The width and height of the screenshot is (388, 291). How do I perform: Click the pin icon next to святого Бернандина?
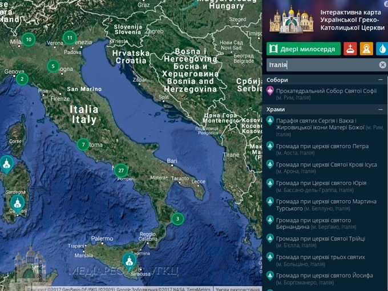270,220
